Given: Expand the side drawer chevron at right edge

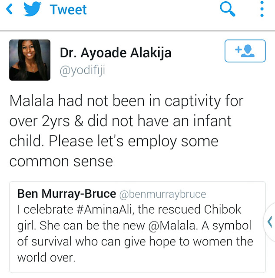Looking at the screenshot, I should [x=270, y=222].
